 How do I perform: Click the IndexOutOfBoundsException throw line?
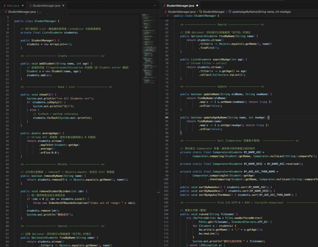coord(84,203)
